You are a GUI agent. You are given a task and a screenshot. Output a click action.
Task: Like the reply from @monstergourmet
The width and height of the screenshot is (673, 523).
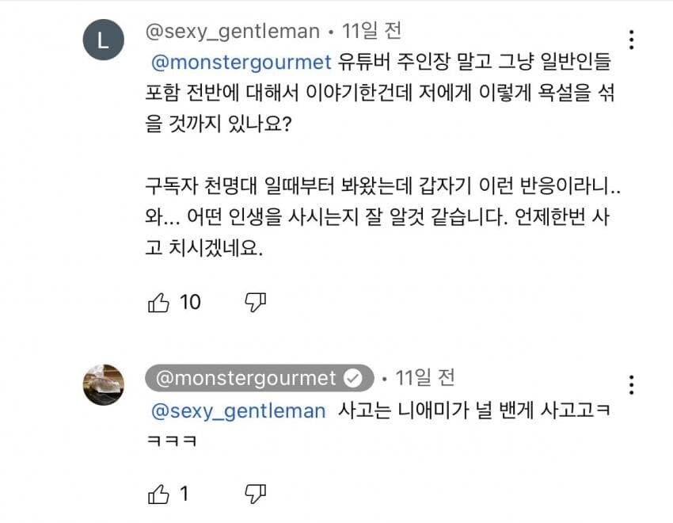(158, 494)
